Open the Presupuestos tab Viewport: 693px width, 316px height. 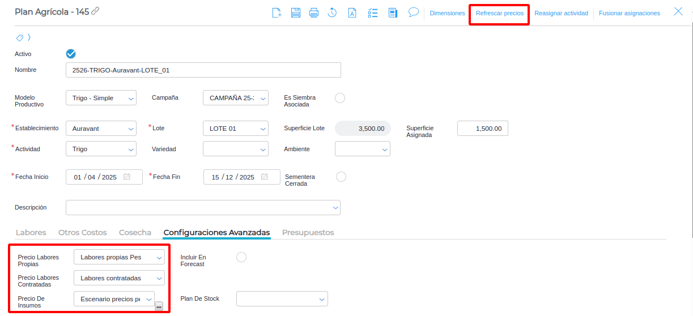[308, 232]
